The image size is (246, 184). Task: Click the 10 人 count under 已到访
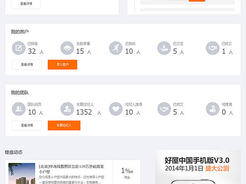pyautogui.click(x=133, y=51)
